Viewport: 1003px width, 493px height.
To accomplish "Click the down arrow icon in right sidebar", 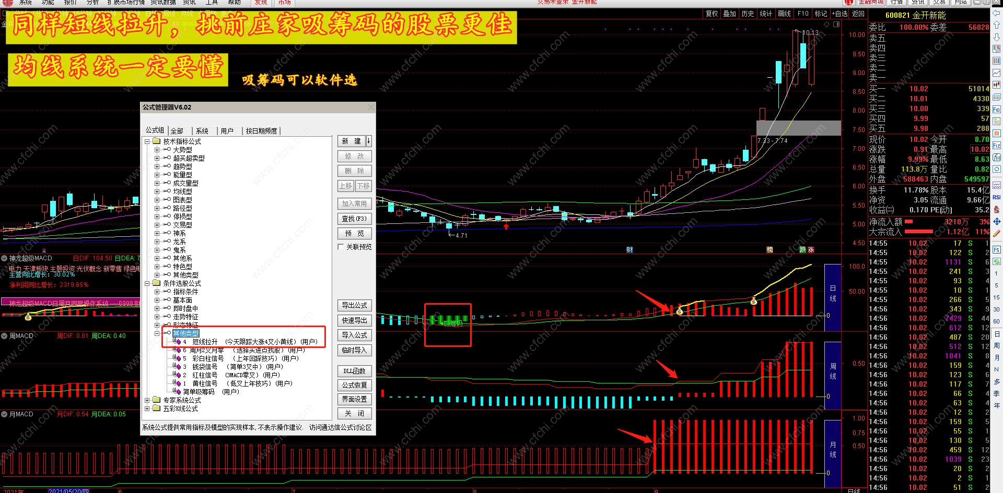I will click(996, 38).
